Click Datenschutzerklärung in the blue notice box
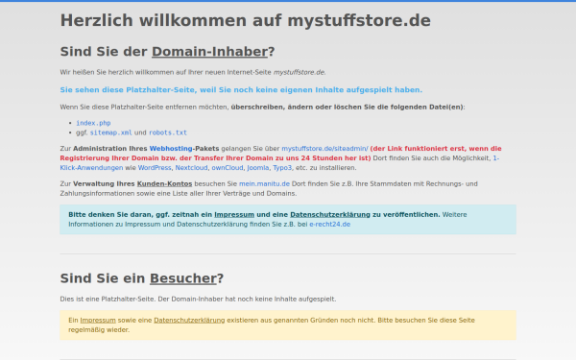576x360 pixels. click(330, 214)
